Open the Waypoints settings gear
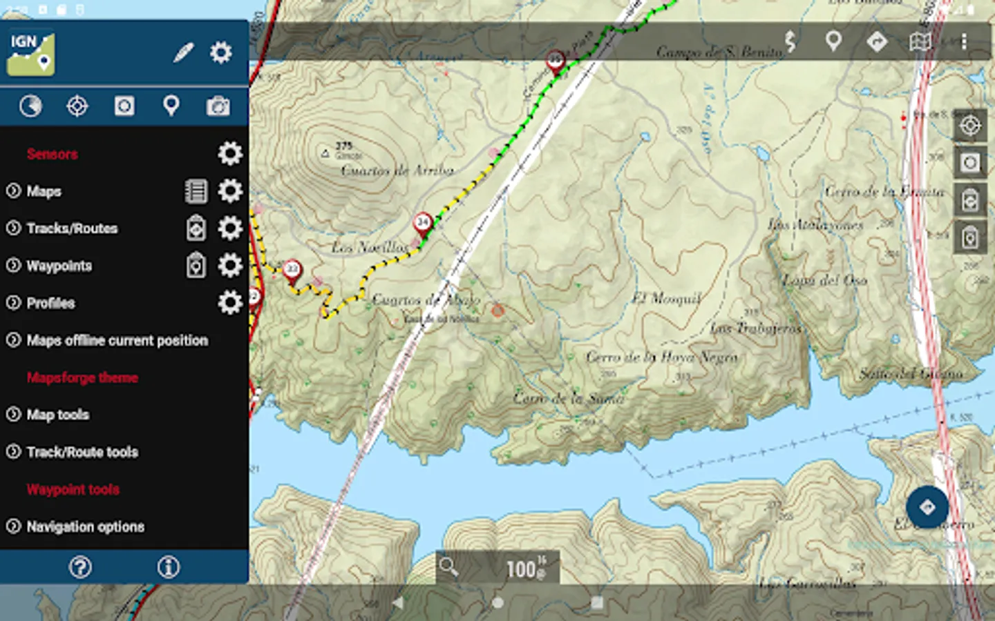Screen dimensions: 995x621 pos(230,265)
